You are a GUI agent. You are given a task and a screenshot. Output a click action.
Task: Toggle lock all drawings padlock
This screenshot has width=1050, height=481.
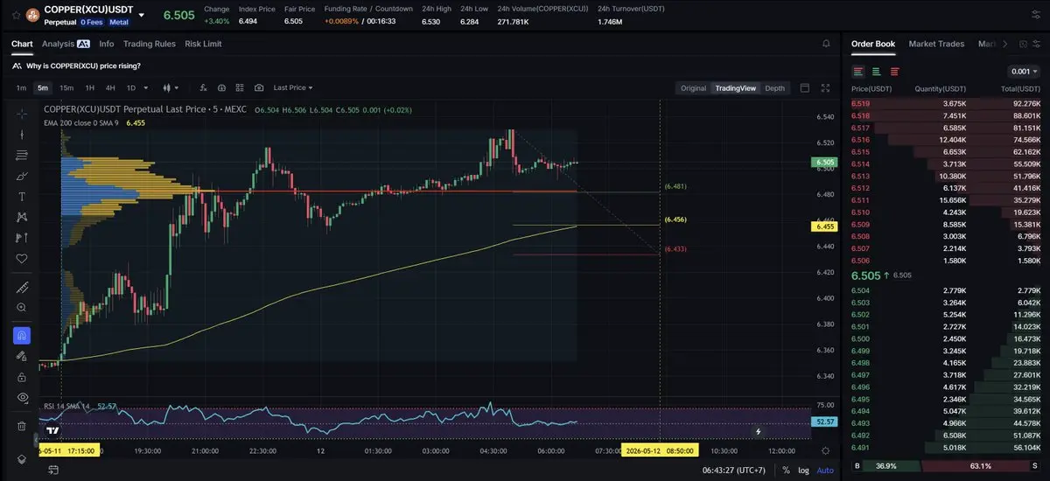click(22, 377)
